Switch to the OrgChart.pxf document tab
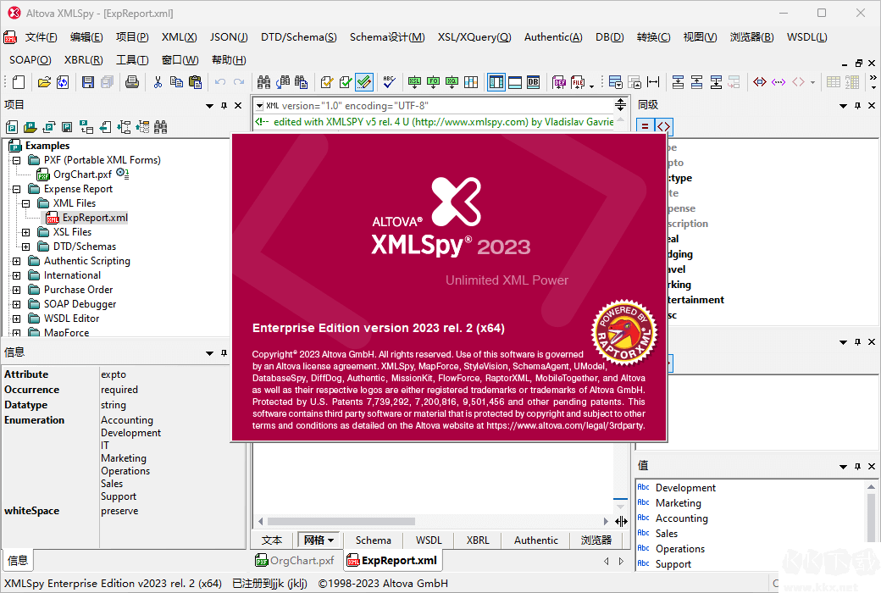Image resolution: width=881 pixels, height=593 pixels. point(295,561)
